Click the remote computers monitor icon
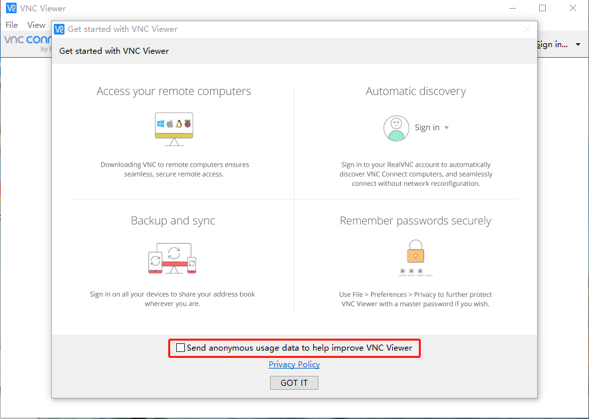 pos(174,128)
